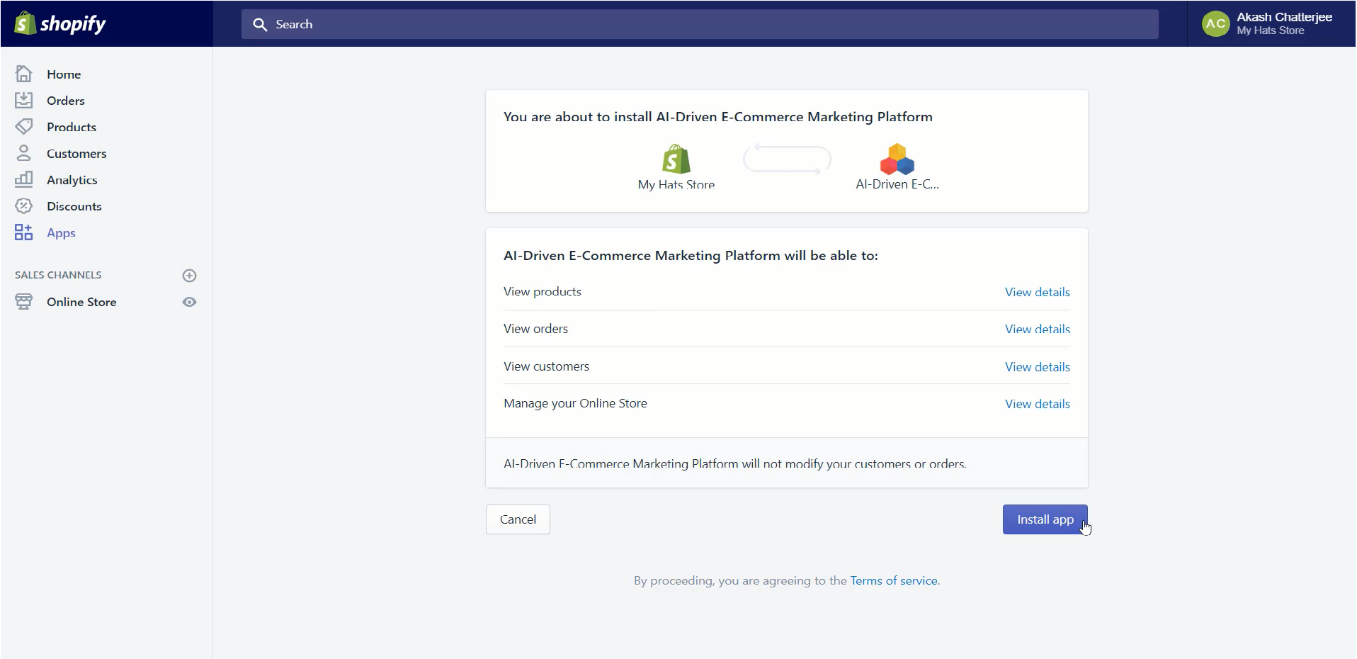This screenshot has height=659, width=1357.
Task: Click the Shopify logo
Action: pyautogui.click(x=60, y=23)
